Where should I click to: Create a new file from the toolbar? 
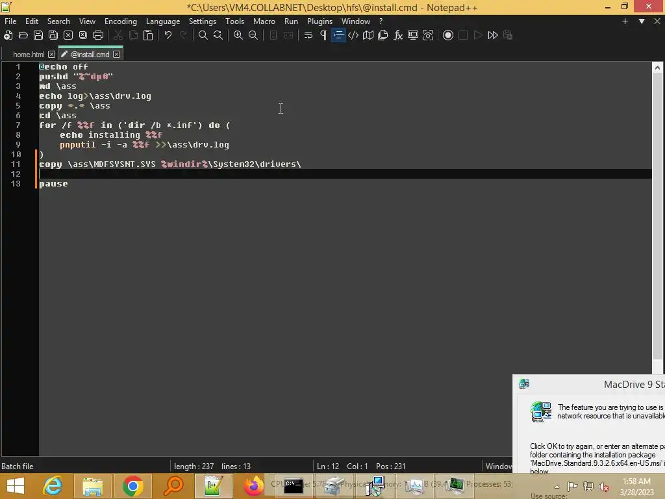[8, 35]
